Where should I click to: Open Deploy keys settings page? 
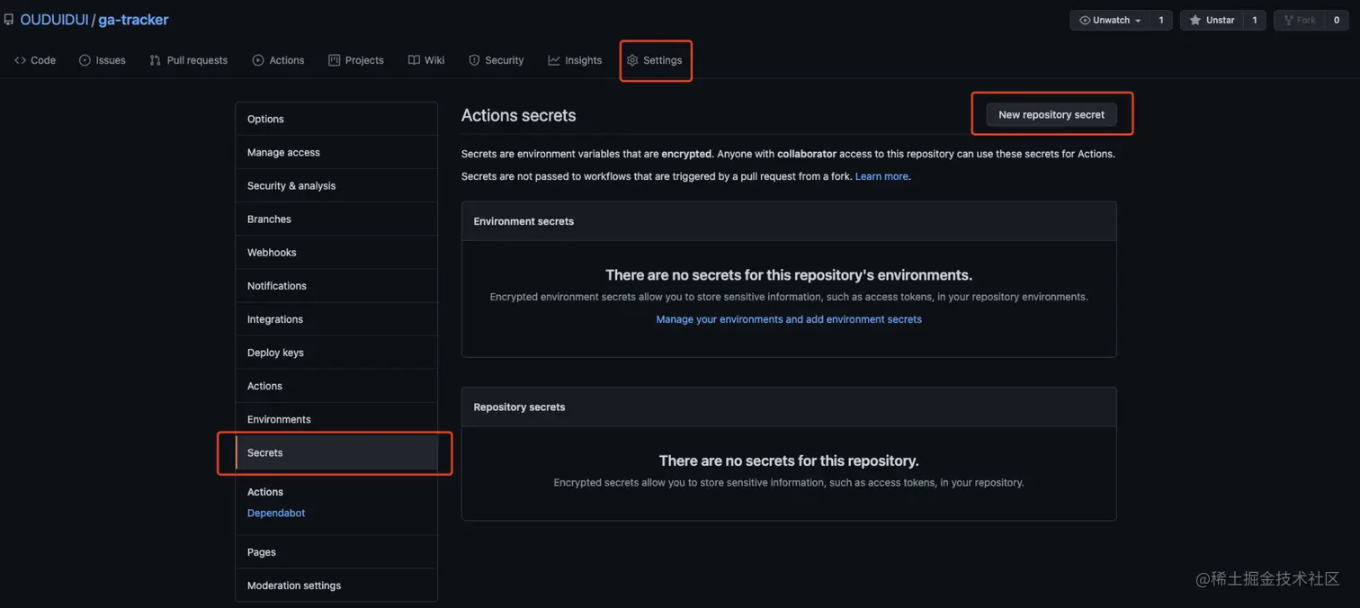(x=275, y=353)
